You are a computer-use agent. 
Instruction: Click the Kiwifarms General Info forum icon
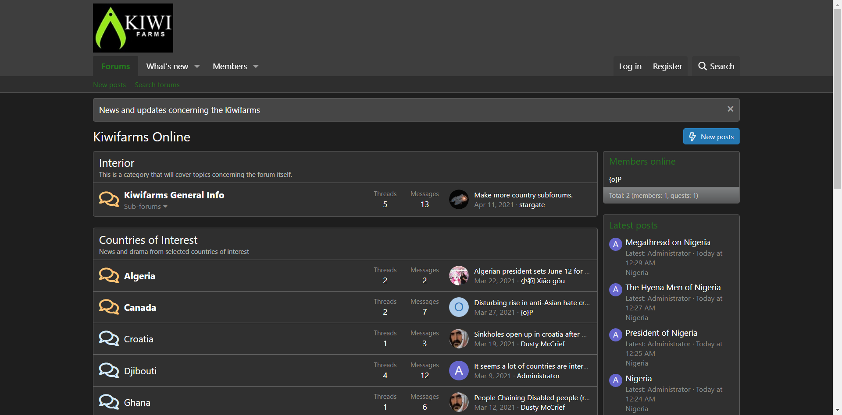click(109, 199)
